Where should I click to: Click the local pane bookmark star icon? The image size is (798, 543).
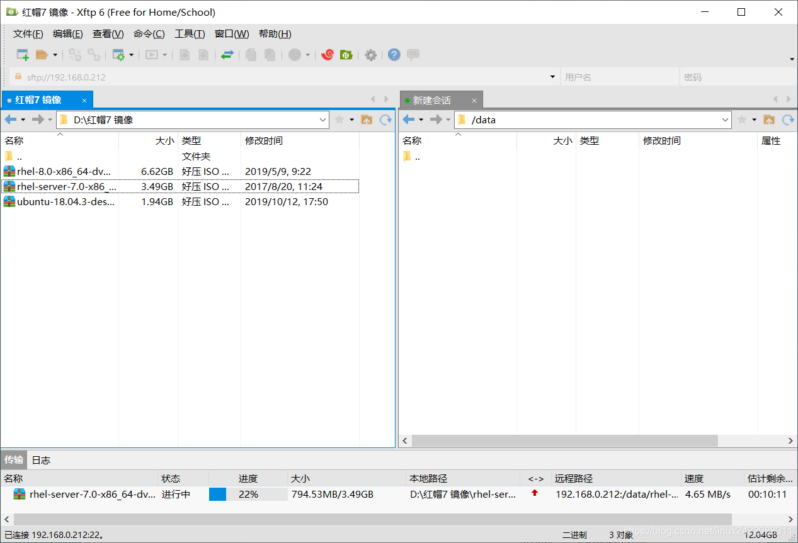[x=339, y=120]
